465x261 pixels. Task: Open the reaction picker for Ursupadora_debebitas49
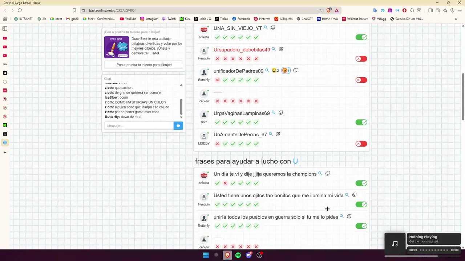281,49
